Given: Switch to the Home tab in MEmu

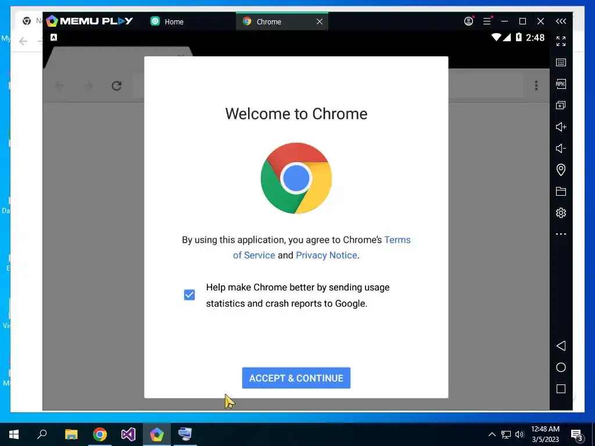Looking at the screenshot, I should [x=167, y=21].
